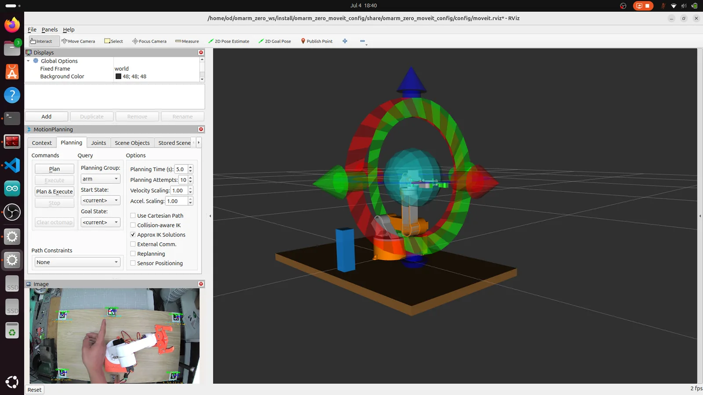This screenshot has height=395, width=703.
Task: Activate the Focus Camera tool
Action: [149, 41]
